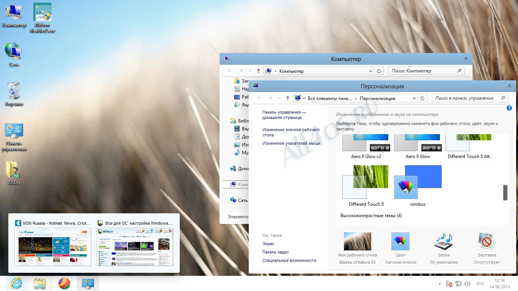Go up one level in Персонализация window
518x291 pixels.
[288, 98]
